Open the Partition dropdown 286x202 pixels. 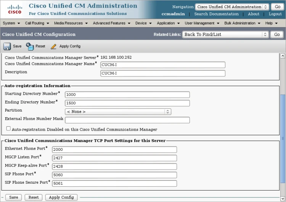click(118, 112)
